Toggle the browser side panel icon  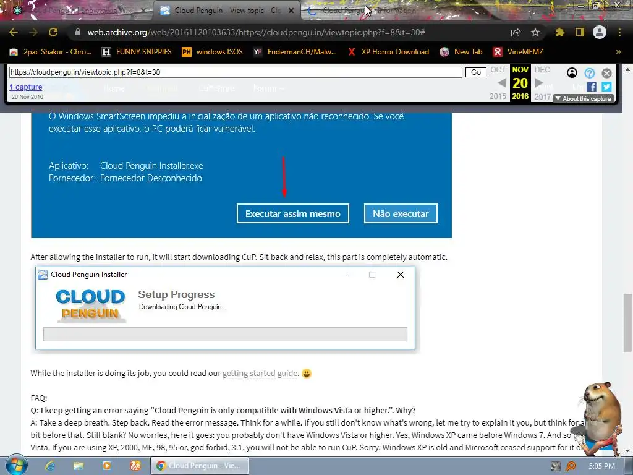pyautogui.click(x=580, y=32)
